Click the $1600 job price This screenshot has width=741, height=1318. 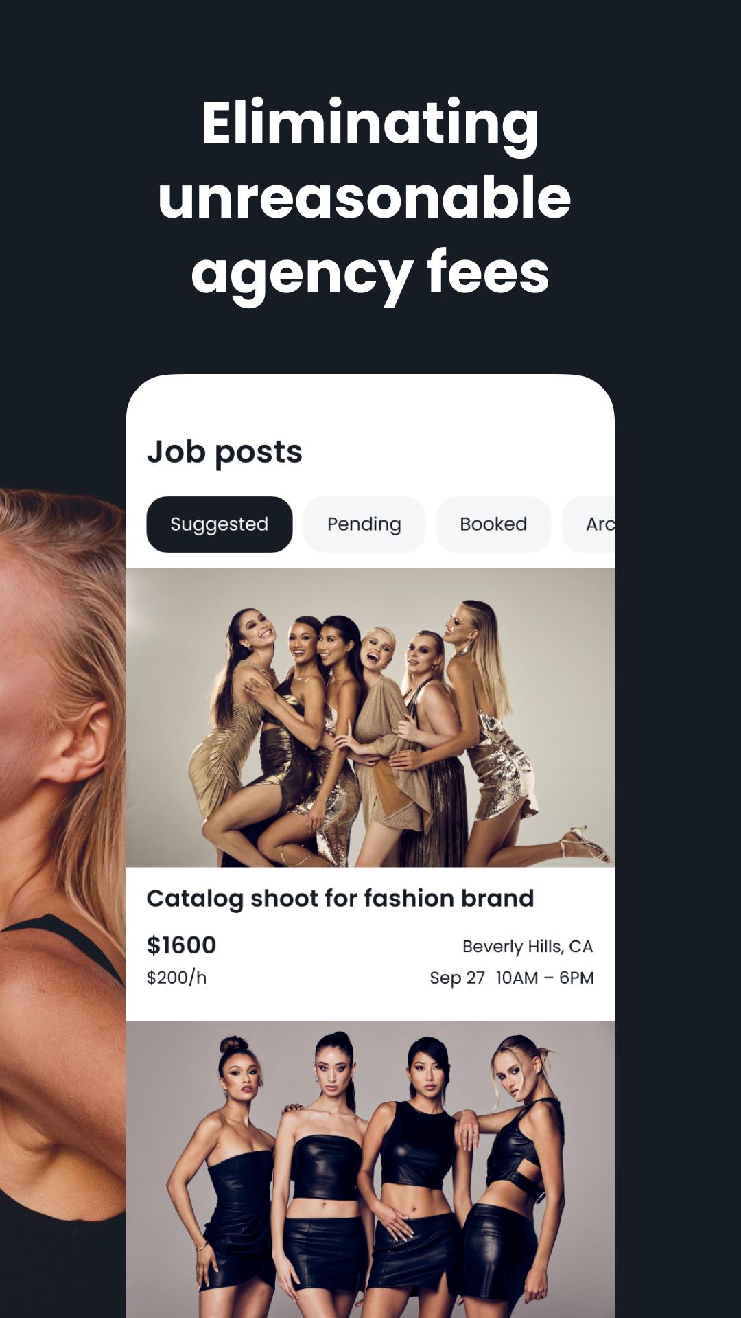pyautogui.click(x=181, y=945)
